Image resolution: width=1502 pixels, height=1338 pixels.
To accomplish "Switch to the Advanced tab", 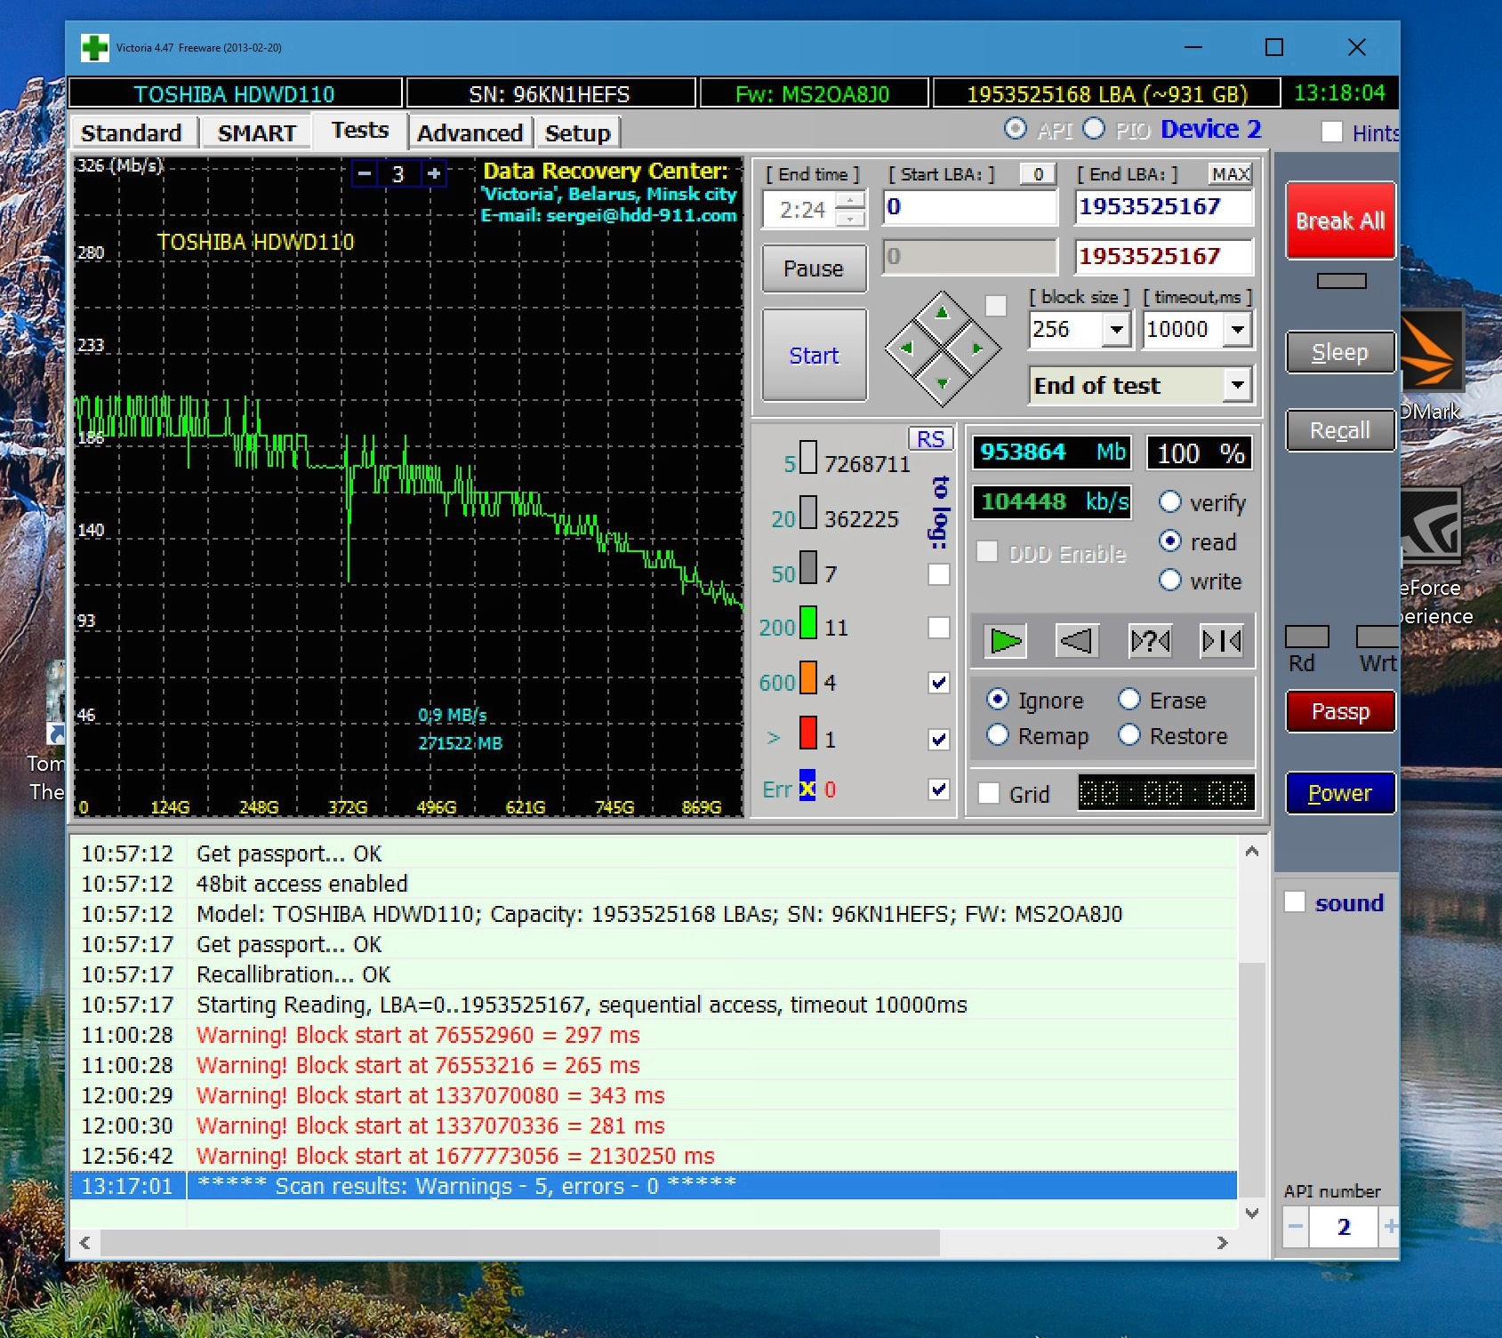I will tap(470, 133).
